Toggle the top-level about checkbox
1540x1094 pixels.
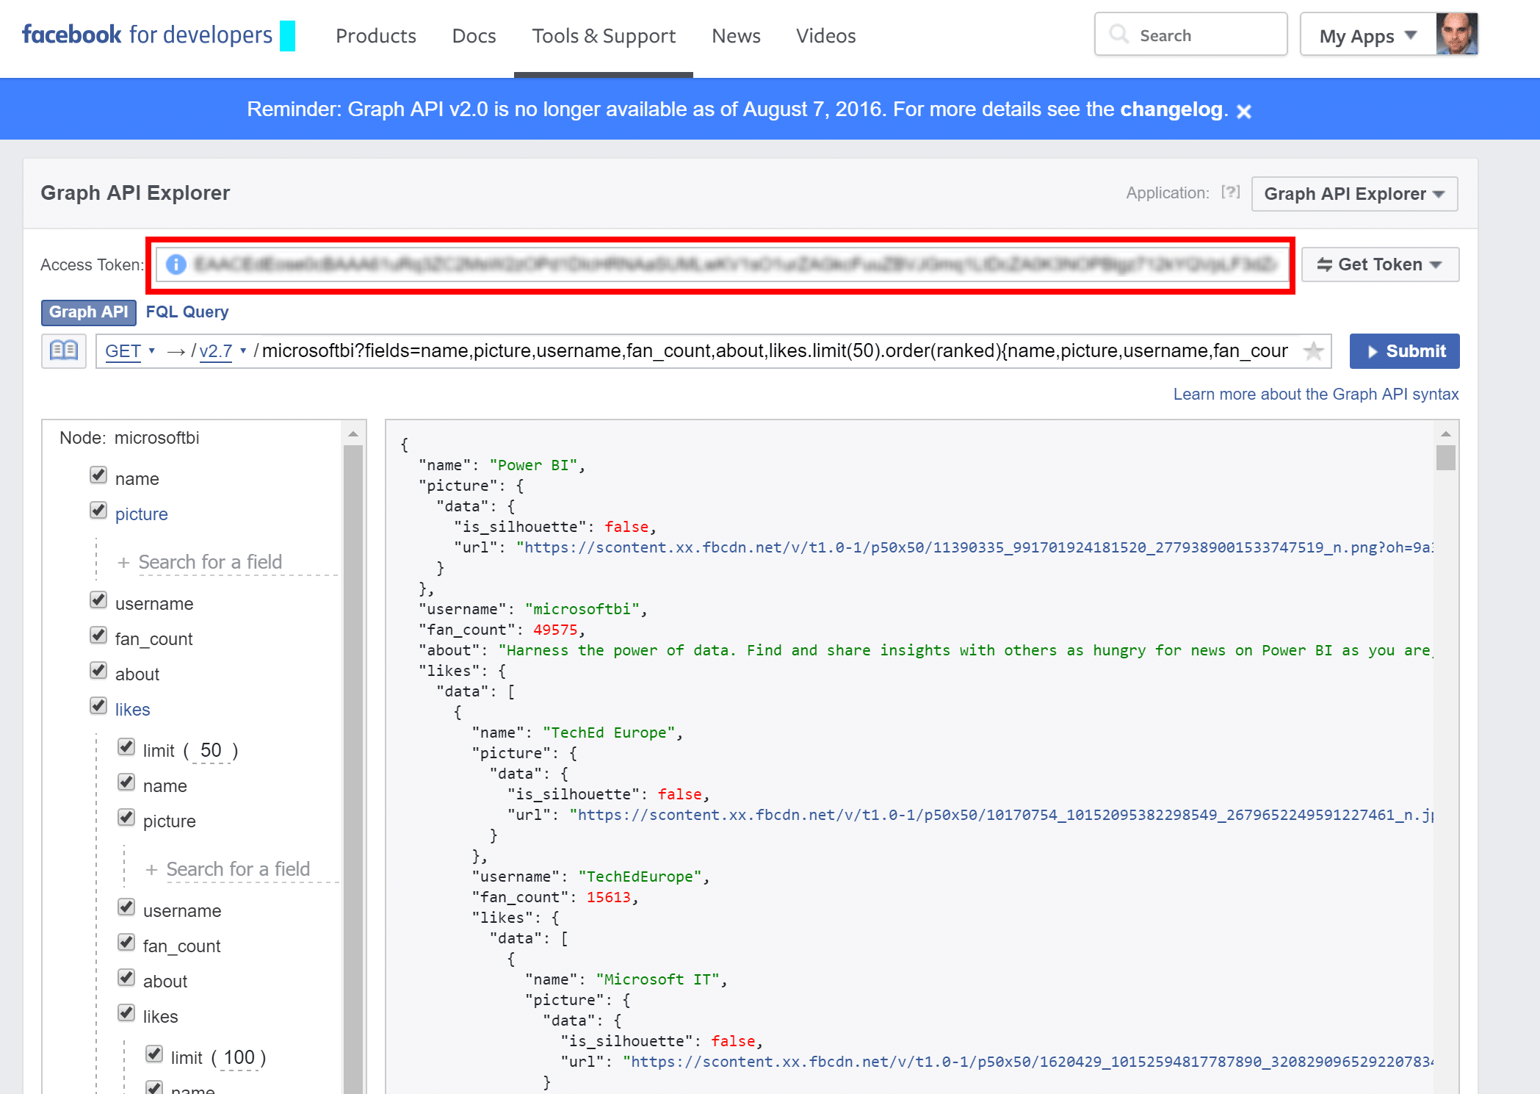(x=98, y=671)
